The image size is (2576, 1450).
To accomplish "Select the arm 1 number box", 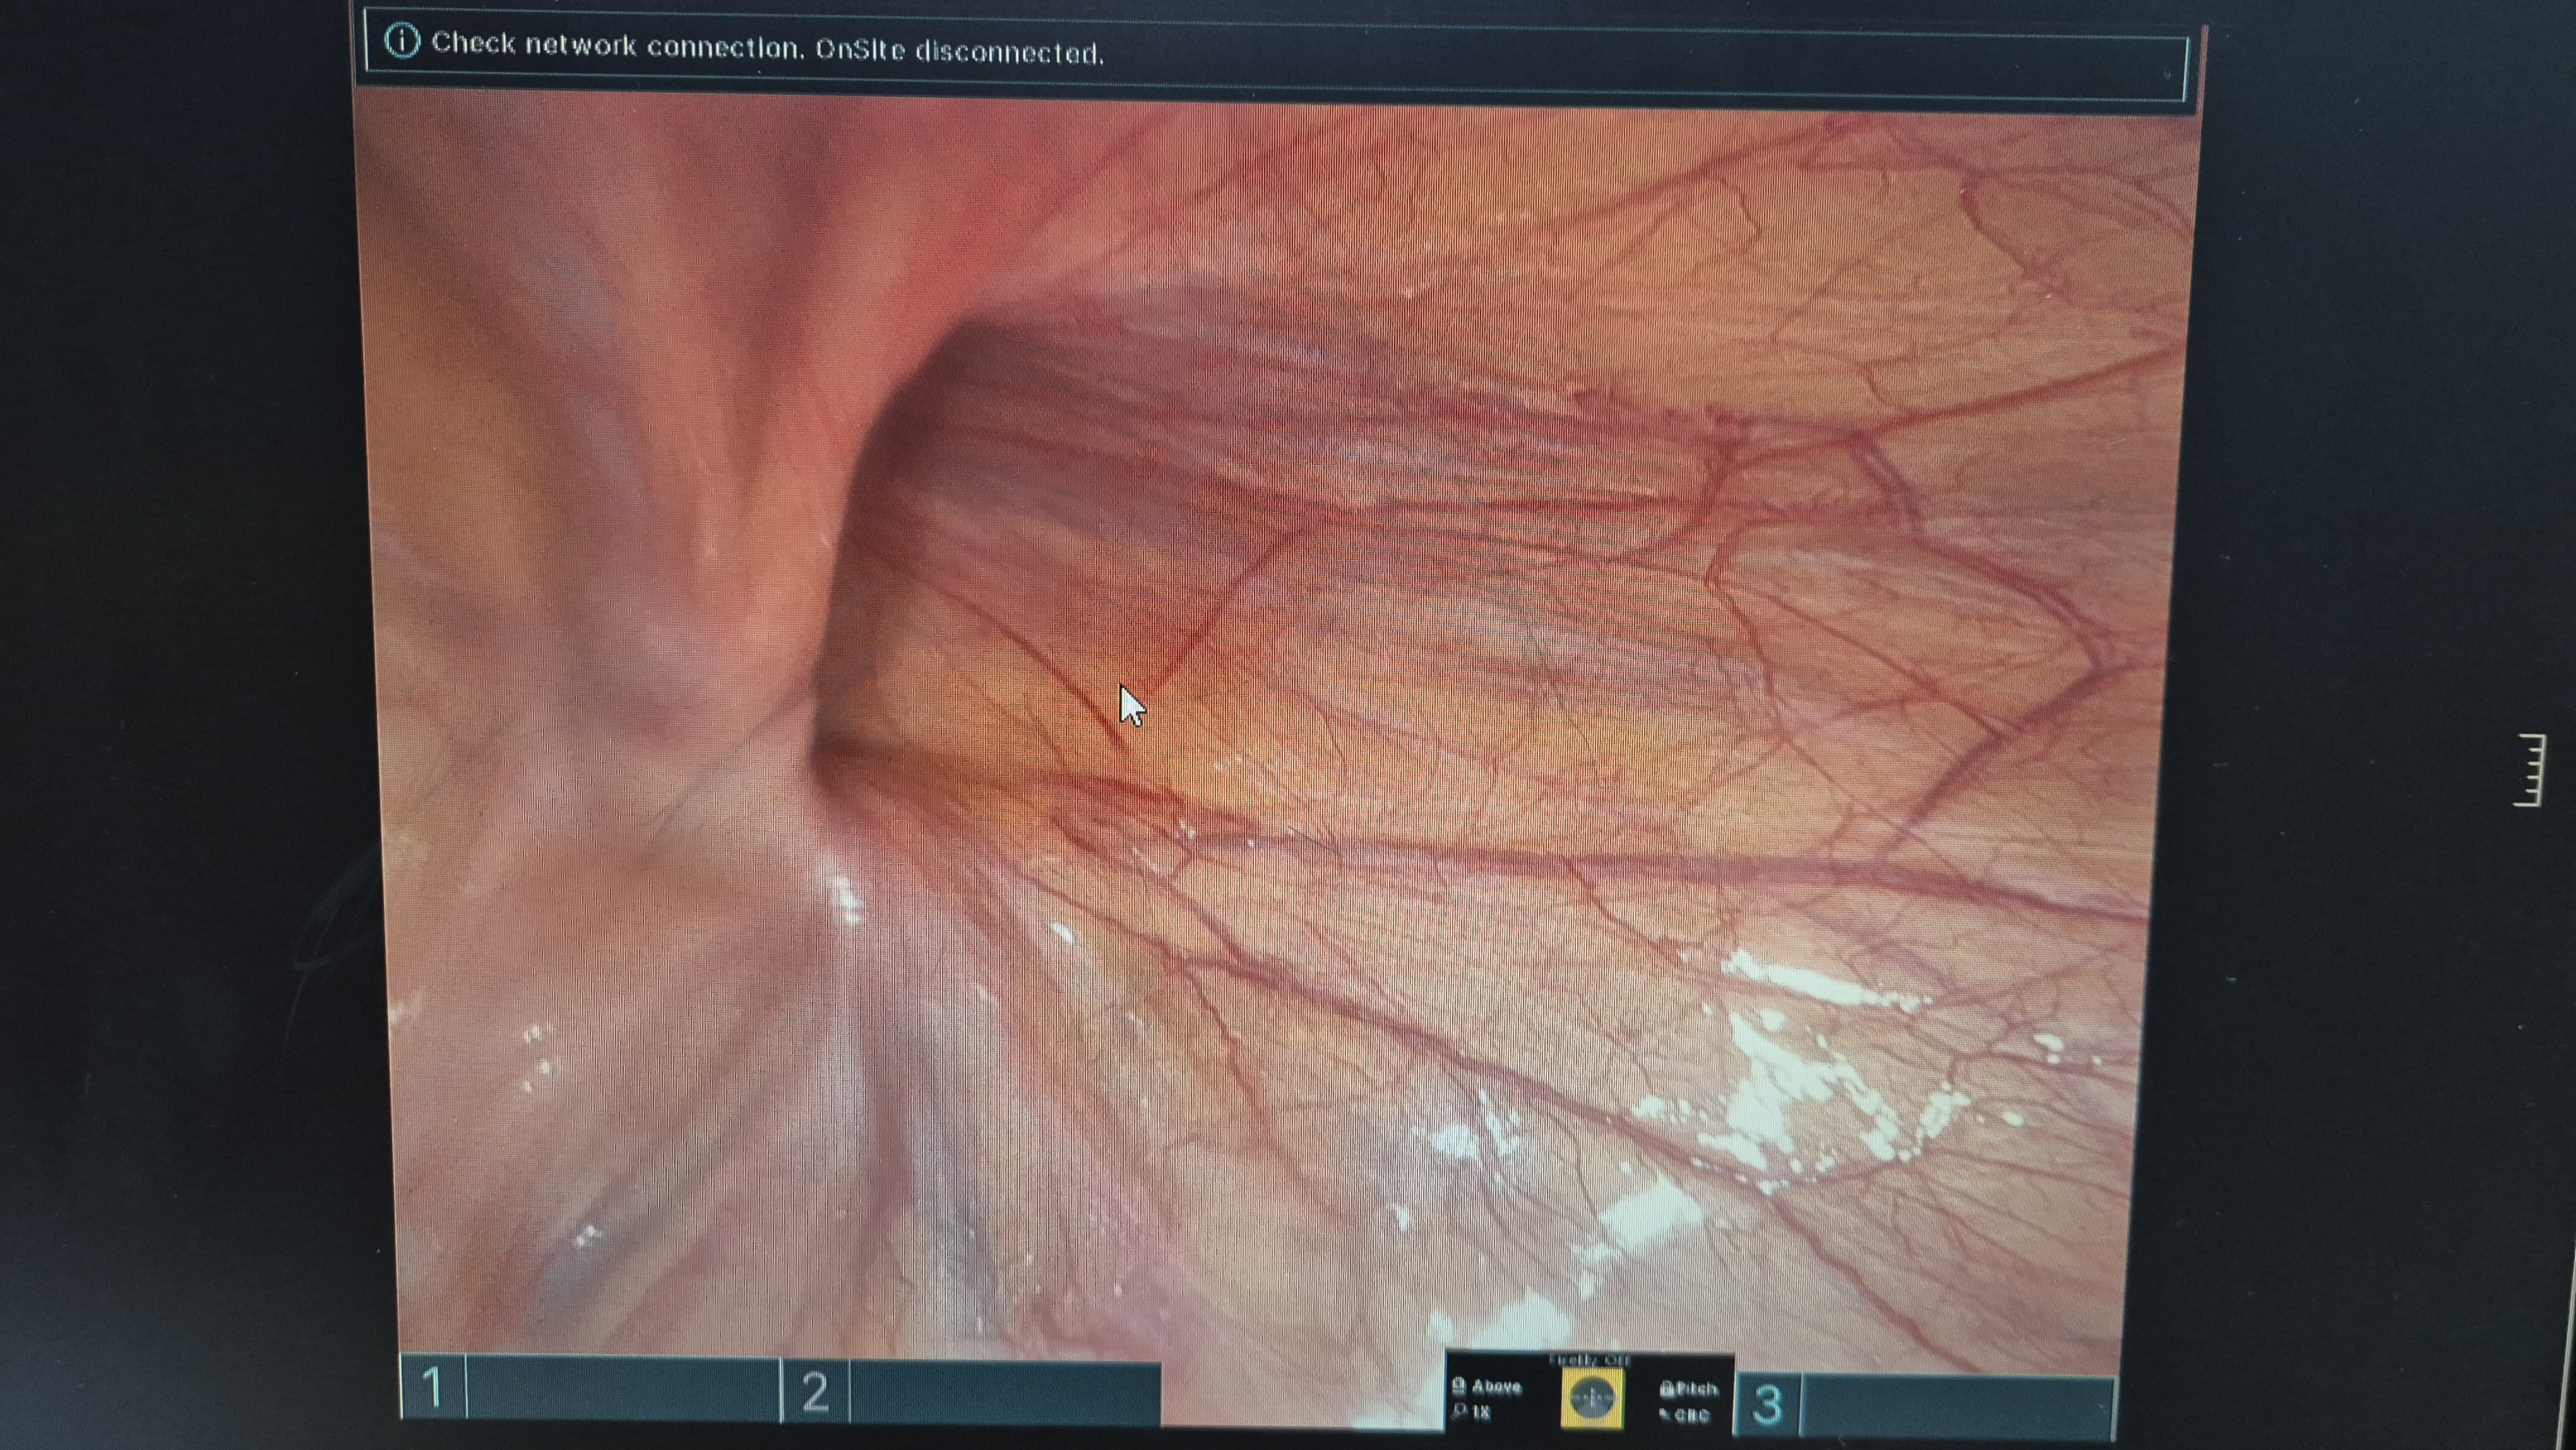I will 433,1387.
